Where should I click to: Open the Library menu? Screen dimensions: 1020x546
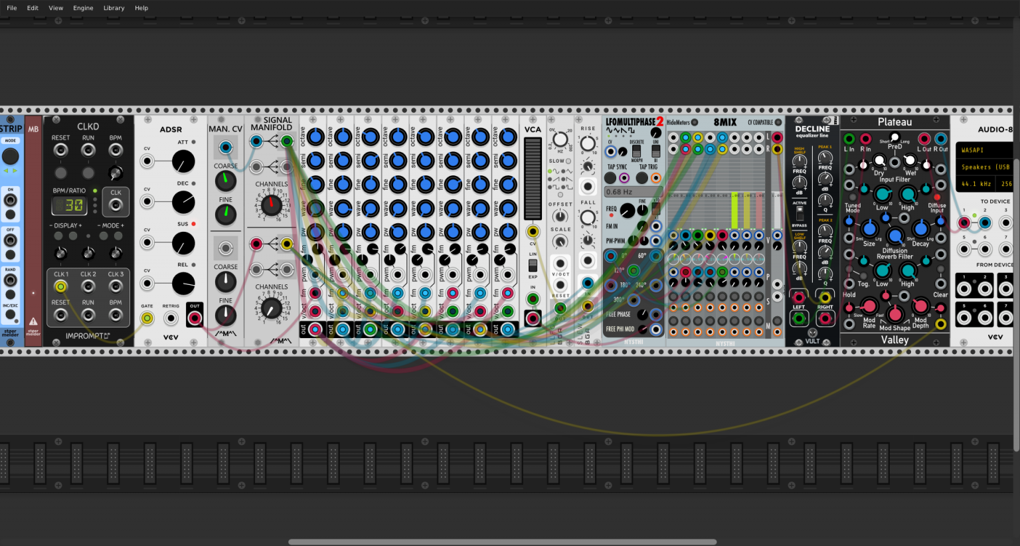(114, 8)
